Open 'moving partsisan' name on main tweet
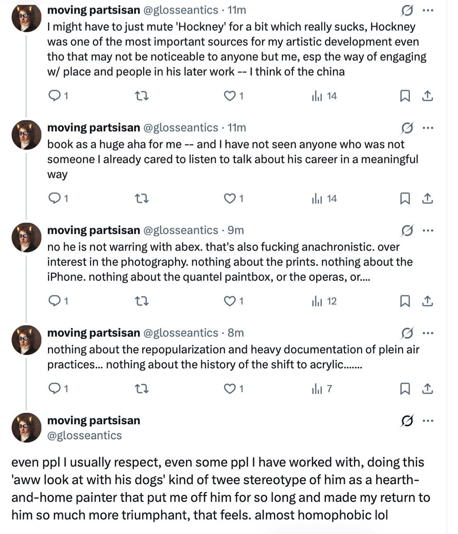Screen dimensions: 458x534 pyautogui.click(x=93, y=421)
